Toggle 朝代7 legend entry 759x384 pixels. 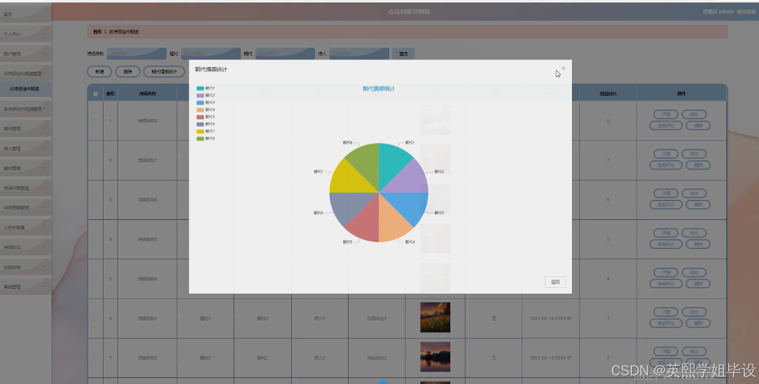(x=206, y=131)
